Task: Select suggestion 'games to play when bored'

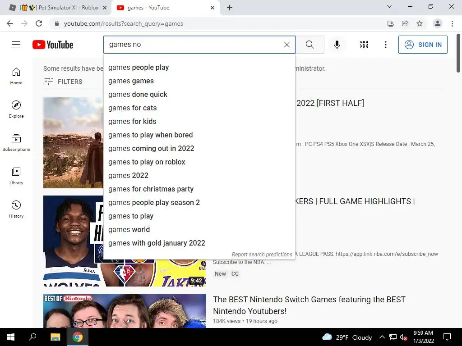Action: (199, 135)
